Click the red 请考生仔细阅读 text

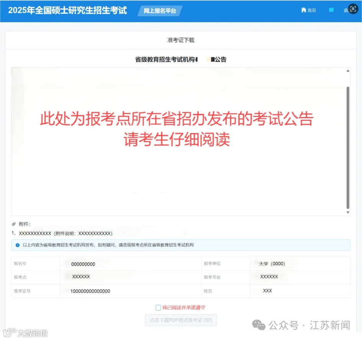coord(177,139)
